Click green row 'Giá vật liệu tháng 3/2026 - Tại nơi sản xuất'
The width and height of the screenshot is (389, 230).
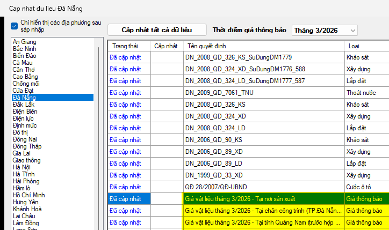click(x=263, y=198)
